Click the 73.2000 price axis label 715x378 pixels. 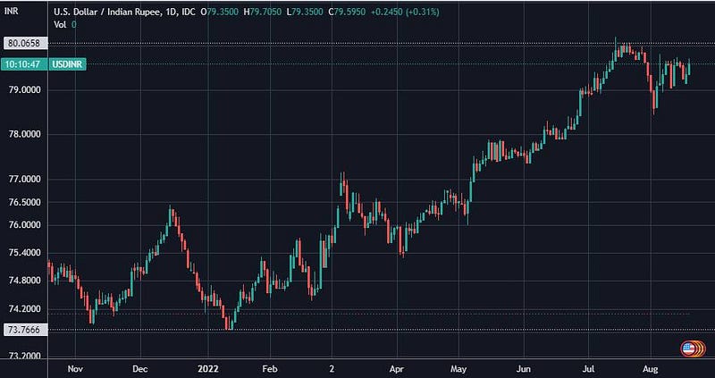[25, 356]
